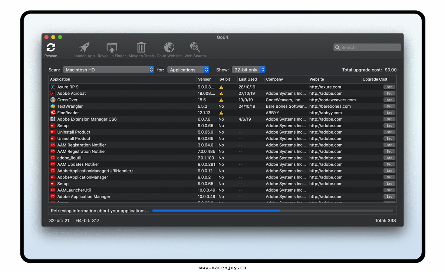Click the Web Search toolbar icon
Image resolution: width=445 pixels, height=272 pixels.
click(195, 47)
